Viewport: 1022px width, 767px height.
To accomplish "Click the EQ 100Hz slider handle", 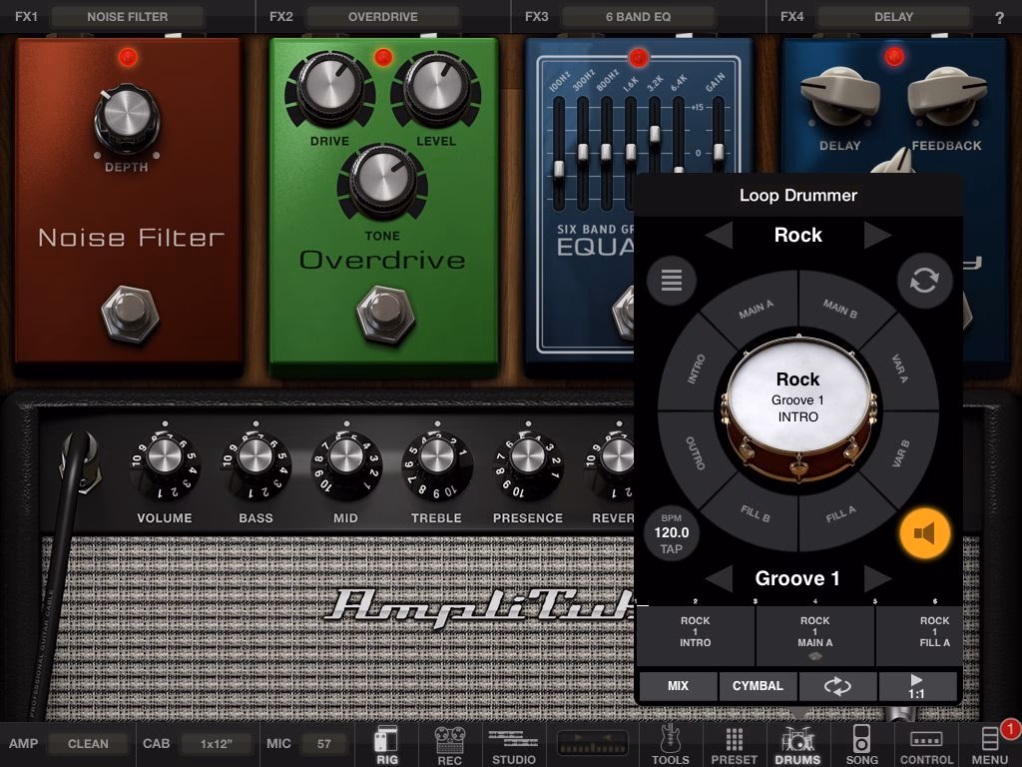I will (559, 168).
